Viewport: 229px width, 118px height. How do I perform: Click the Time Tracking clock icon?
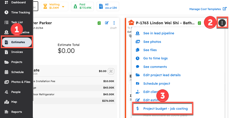click(x=7, y=12)
